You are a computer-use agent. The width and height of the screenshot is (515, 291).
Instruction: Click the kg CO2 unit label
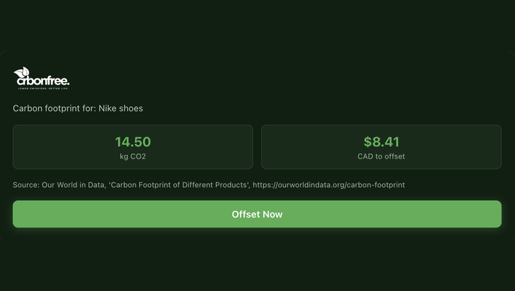pos(133,156)
